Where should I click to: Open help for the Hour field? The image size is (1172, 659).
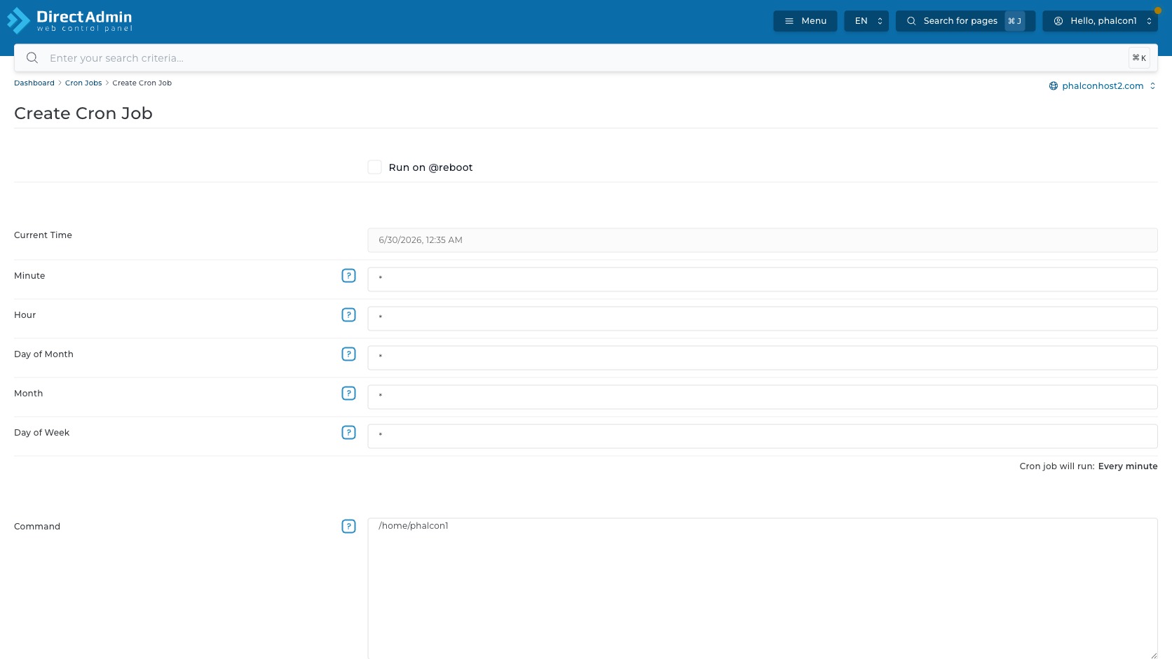pyautogui.click(x=348, y=315)
